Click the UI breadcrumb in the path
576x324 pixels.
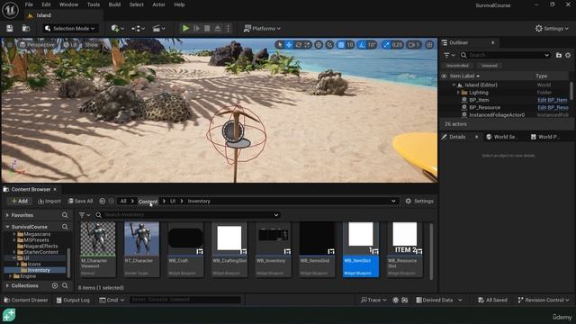172,202
